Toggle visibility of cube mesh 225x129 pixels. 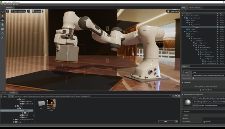[217, 27]
